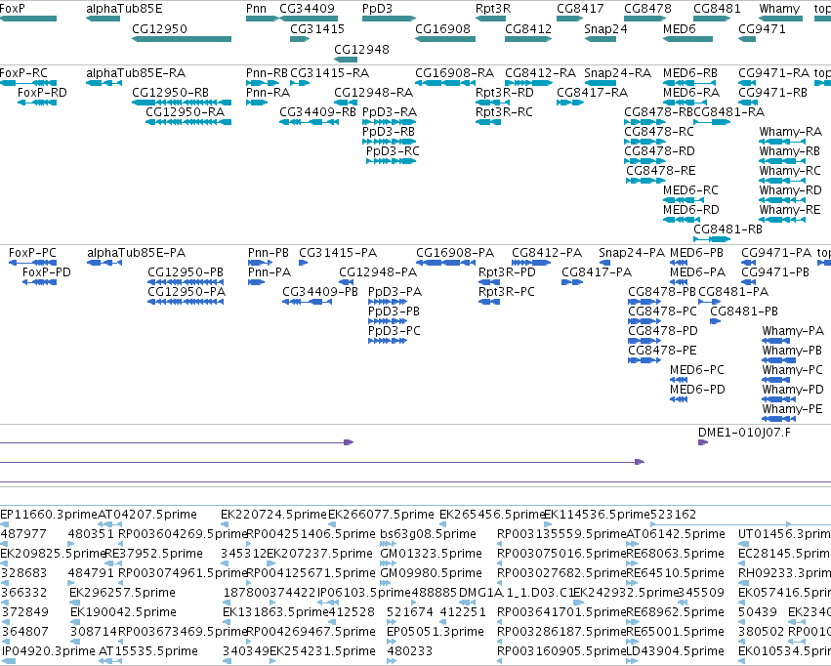831x666 pixels.
Task: Open protein CG8412-PA
Action: click(x=547, y=253)
